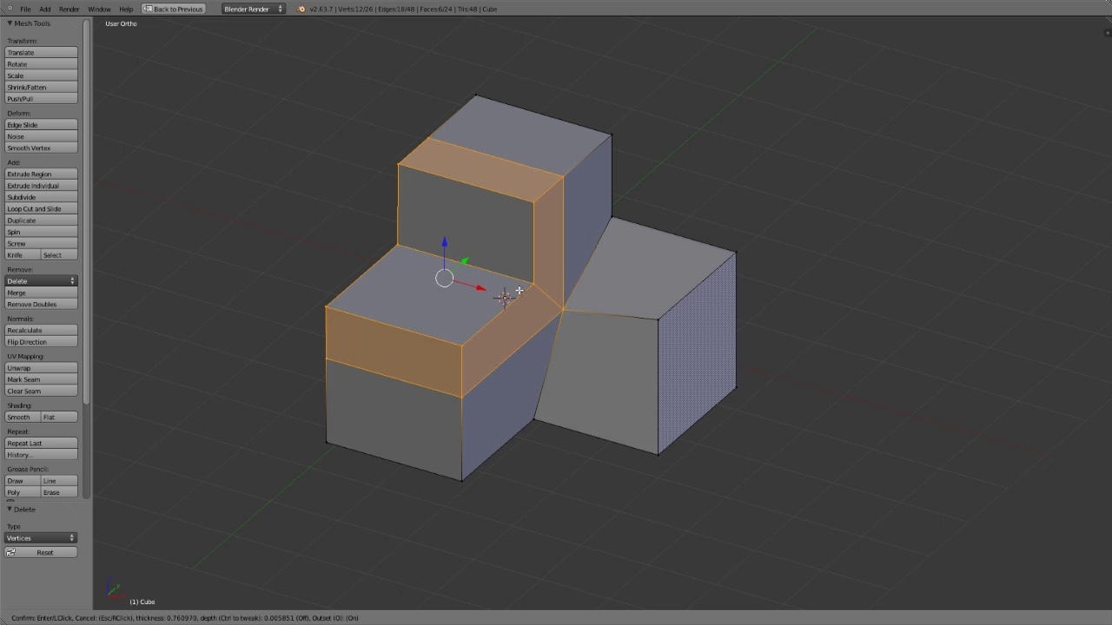Open the Delete dropdown in Remove section

click(x=41, y=280)
